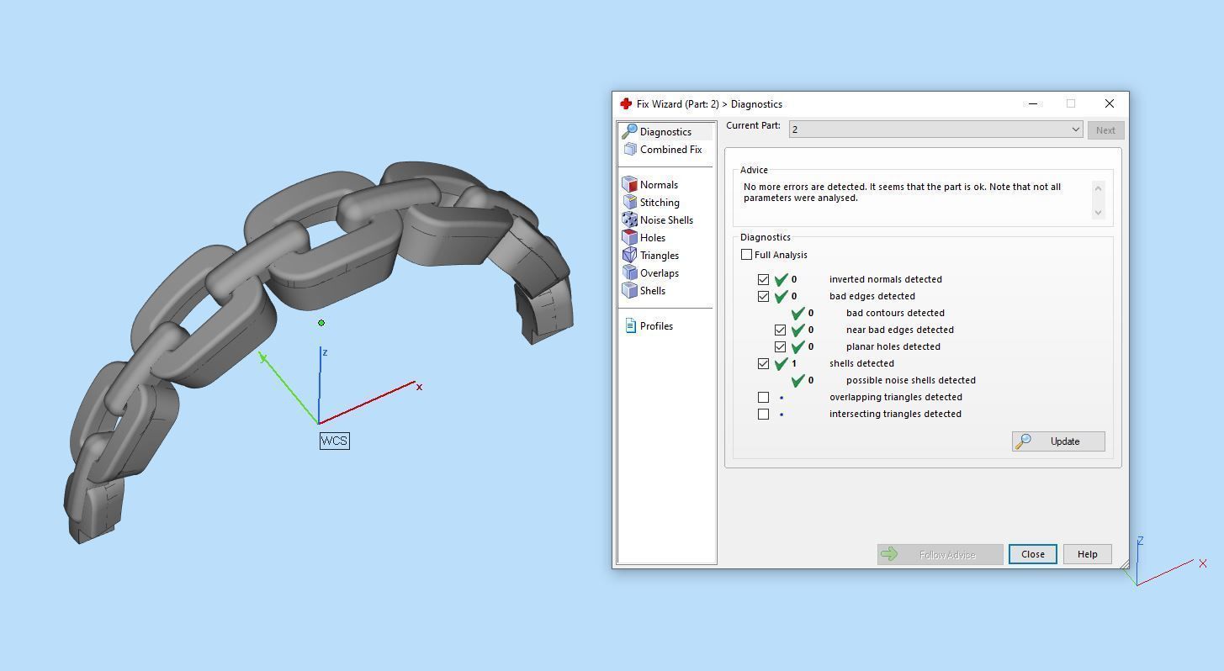Click the Normals cube icon
Viewport: 1224px width, 671px height.
[629, 185]
